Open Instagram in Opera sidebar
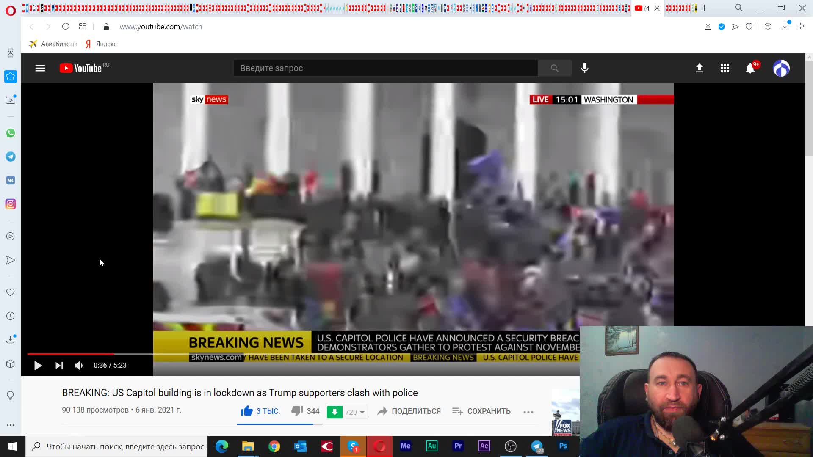The width and height of the screenshot is (813, 457). [x=11, y=204]
